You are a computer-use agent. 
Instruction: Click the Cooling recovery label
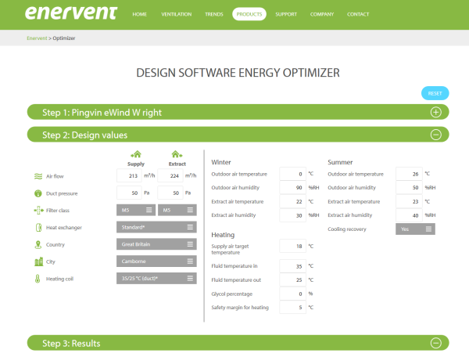click(x=346, y=229)
